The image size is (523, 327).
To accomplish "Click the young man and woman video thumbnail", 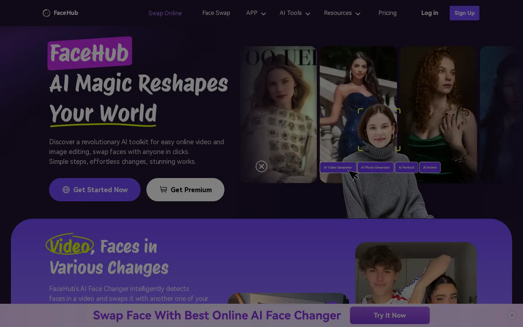I will pyautogui.click(x=416, y=273).
